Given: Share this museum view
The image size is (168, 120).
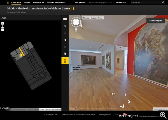Looking at the screenshot, I should (65, 40).
